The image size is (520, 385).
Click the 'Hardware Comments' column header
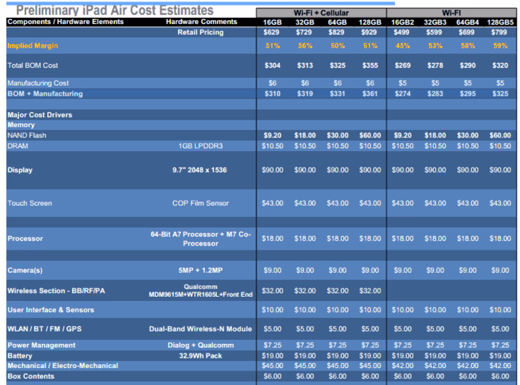201,22
